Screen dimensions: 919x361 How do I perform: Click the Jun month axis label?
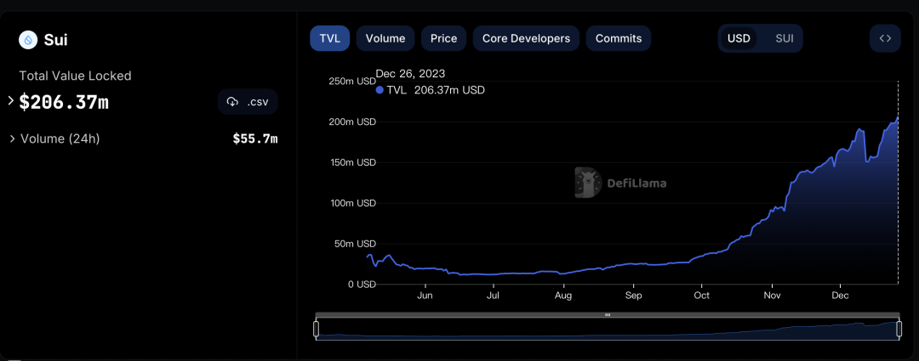click(x=425, y=296)
